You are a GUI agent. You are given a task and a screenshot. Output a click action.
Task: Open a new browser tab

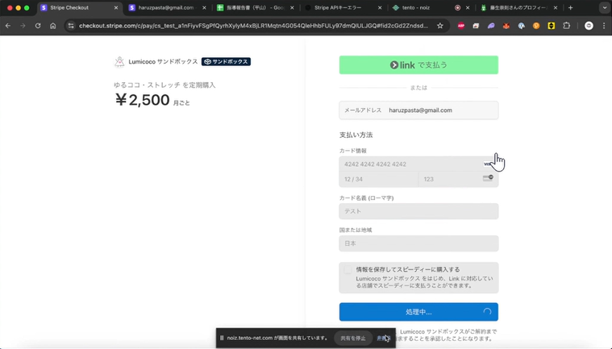571,8
